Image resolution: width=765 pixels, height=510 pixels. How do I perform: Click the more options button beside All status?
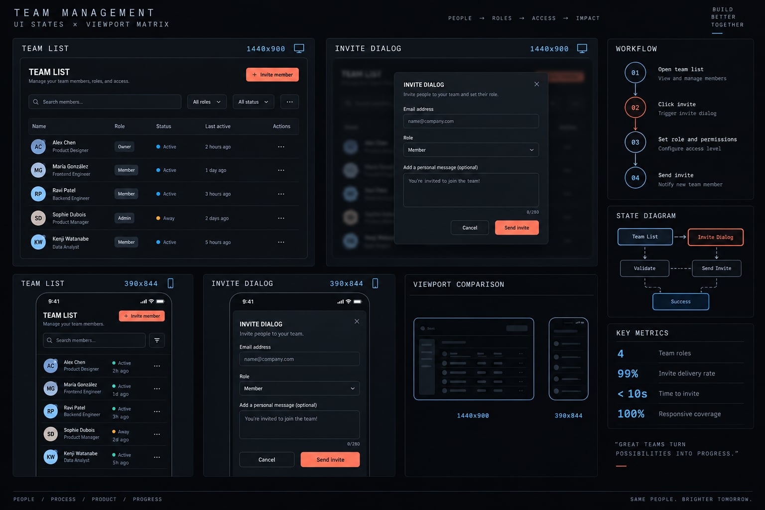(x=289, y=102)
